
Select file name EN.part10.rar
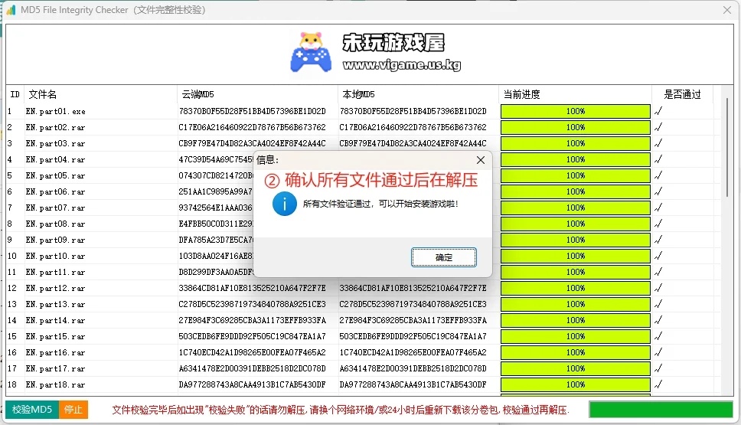pyautogui.click(x=56, y=257)
